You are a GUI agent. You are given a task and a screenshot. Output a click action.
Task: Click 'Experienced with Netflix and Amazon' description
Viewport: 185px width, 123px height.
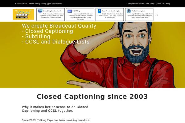[x=80, y=16]
